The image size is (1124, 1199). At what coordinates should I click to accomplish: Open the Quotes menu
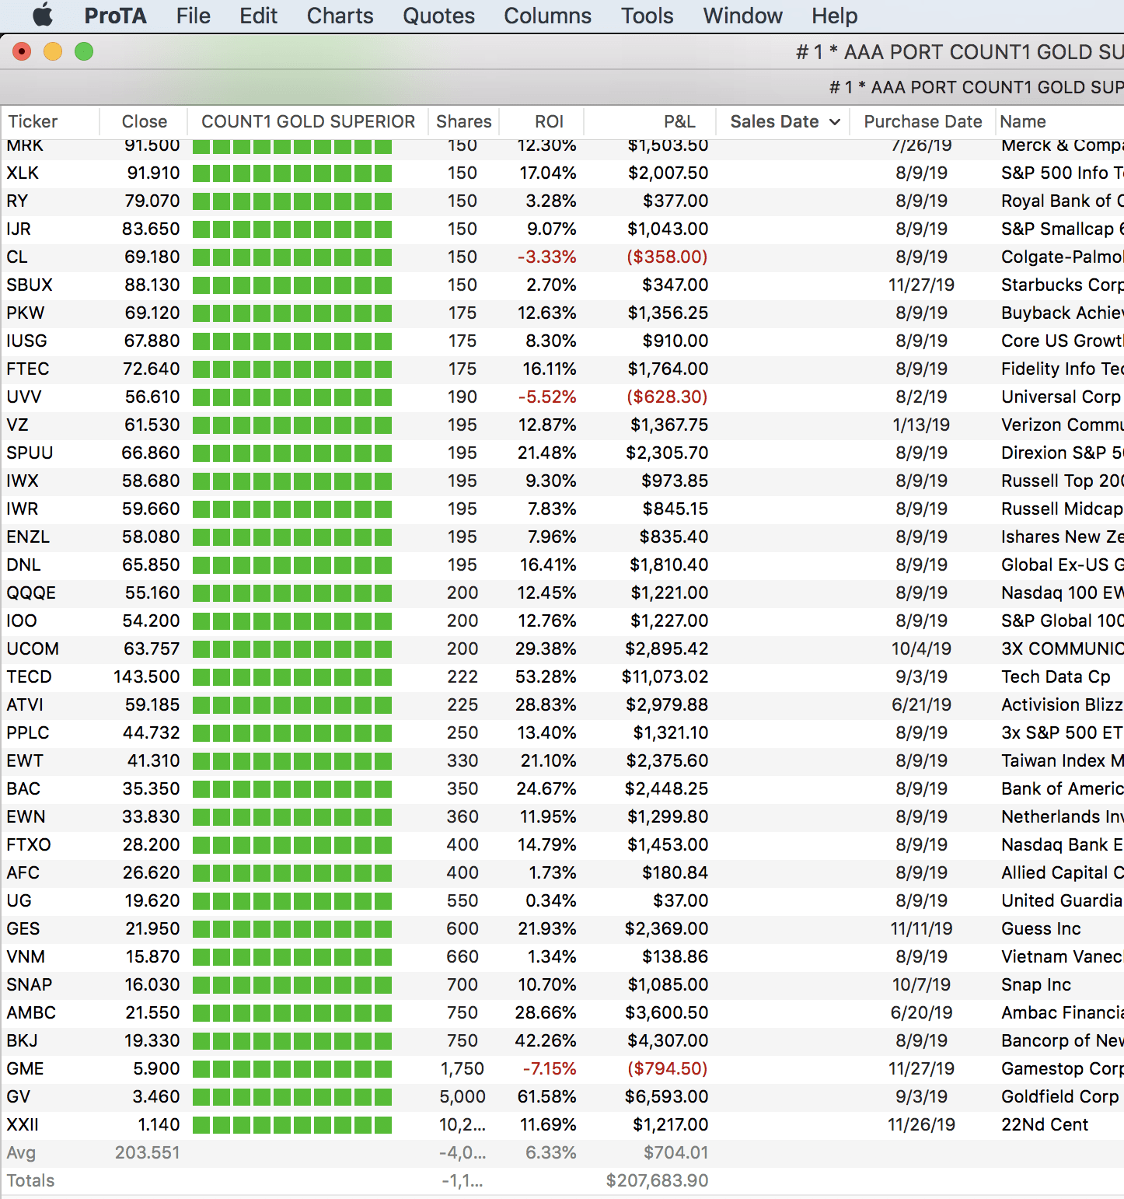438,16
